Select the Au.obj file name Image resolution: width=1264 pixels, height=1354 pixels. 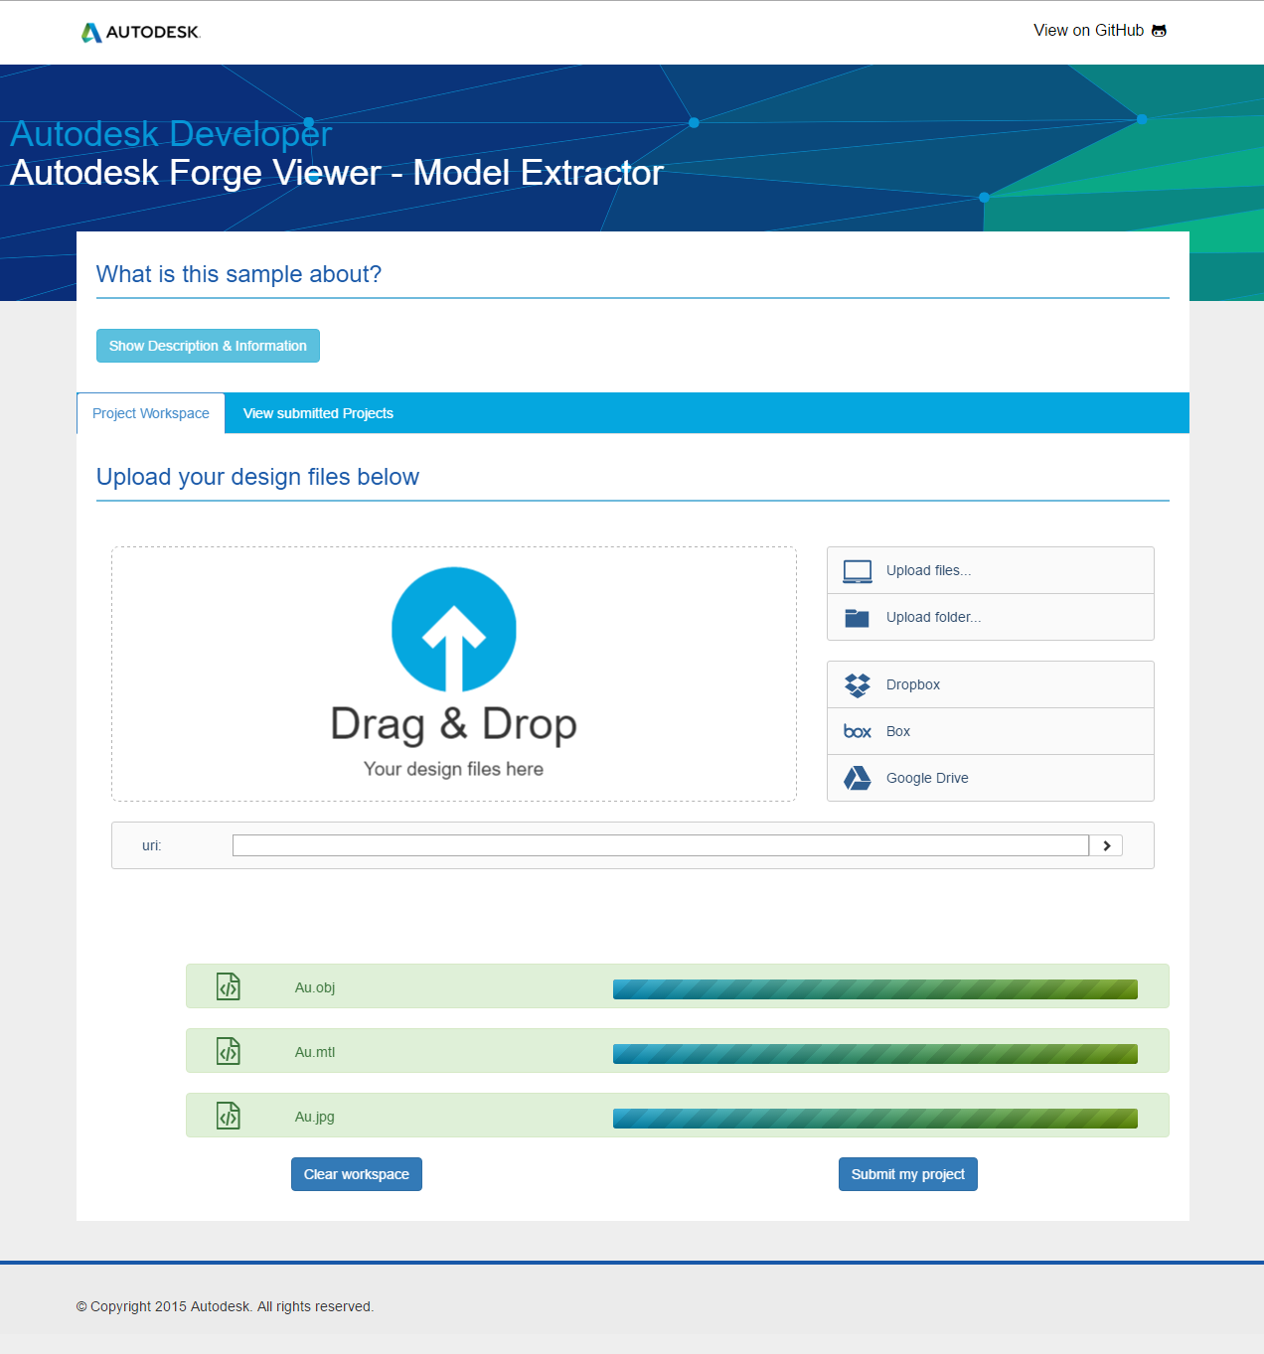pyautogui.click(x=315, y=987)
